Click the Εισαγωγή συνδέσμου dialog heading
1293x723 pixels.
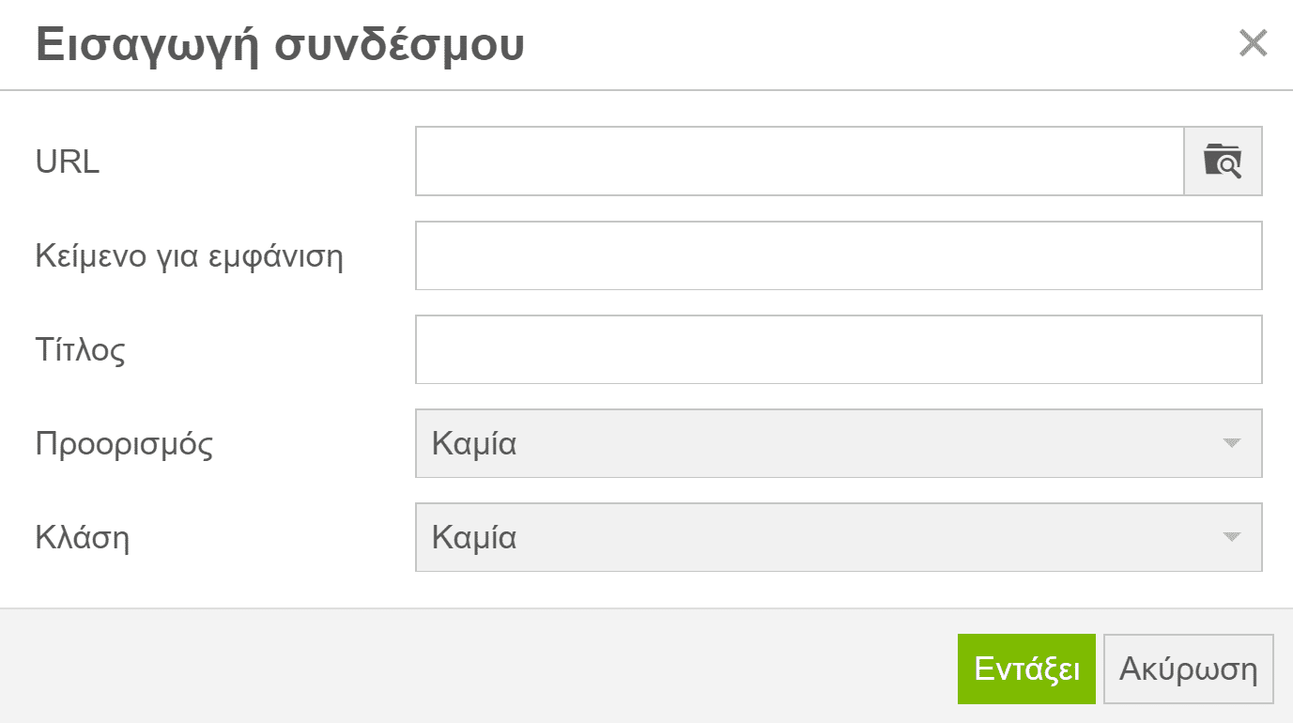[x=280, y=45]
